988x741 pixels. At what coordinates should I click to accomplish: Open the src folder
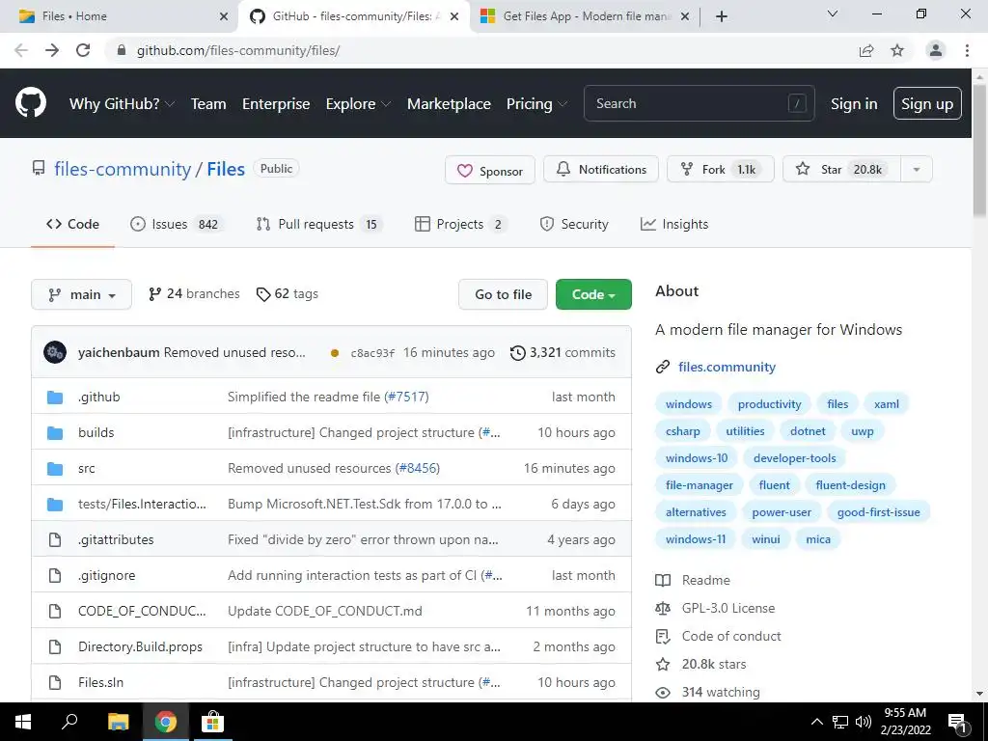pyautogui.click(x=86, y=468)
